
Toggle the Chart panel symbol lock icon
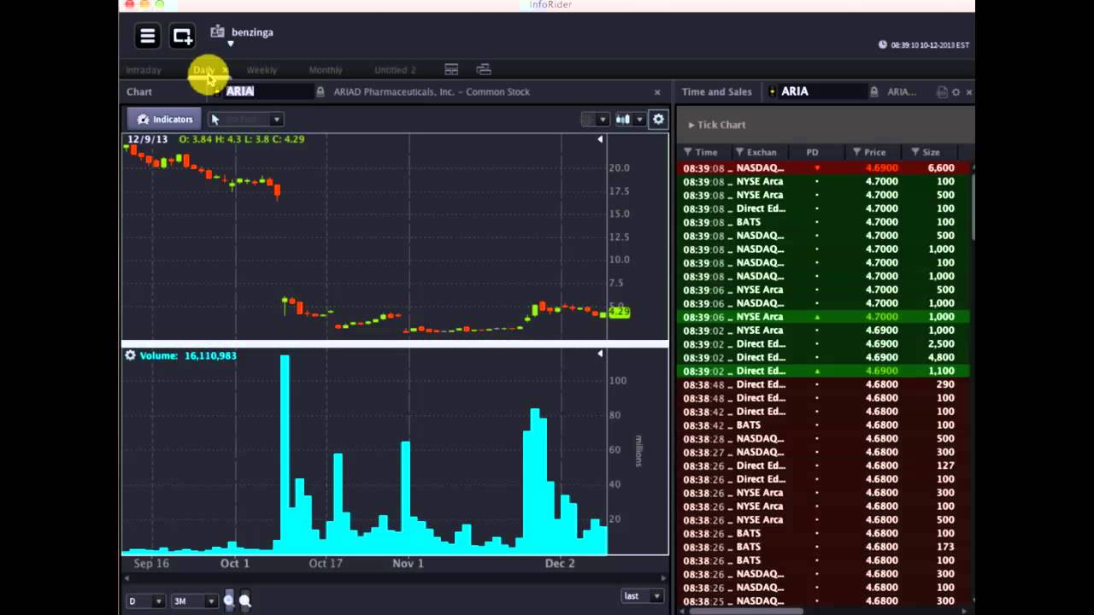[321, 91]
